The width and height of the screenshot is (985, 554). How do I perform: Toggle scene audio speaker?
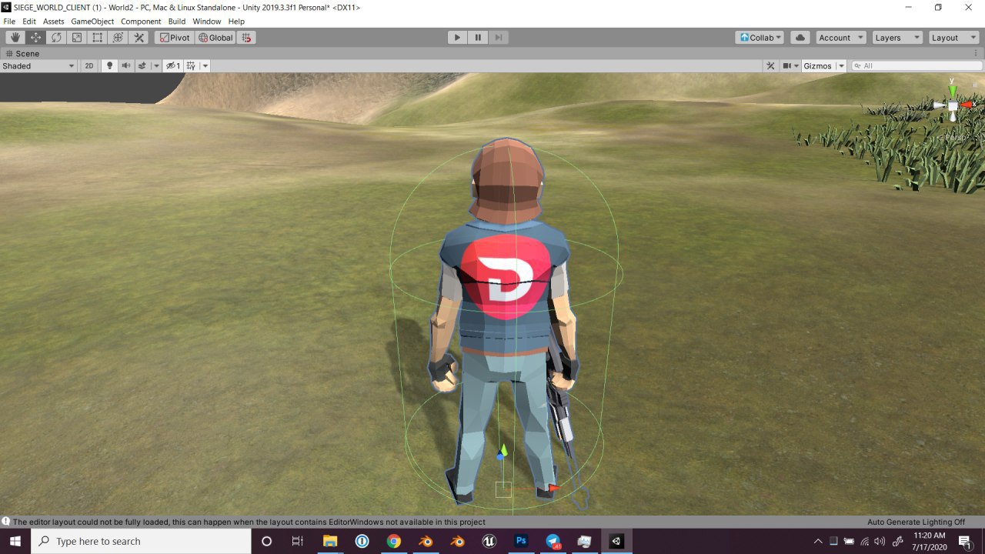(x=126, y=66)
